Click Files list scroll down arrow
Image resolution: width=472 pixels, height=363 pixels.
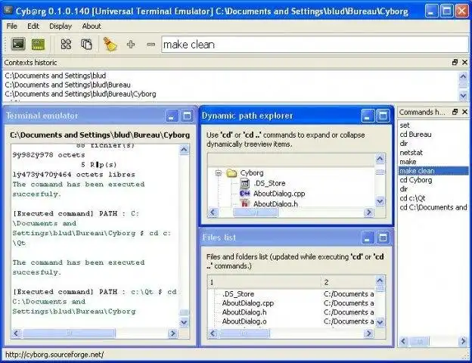coord(380,322)
